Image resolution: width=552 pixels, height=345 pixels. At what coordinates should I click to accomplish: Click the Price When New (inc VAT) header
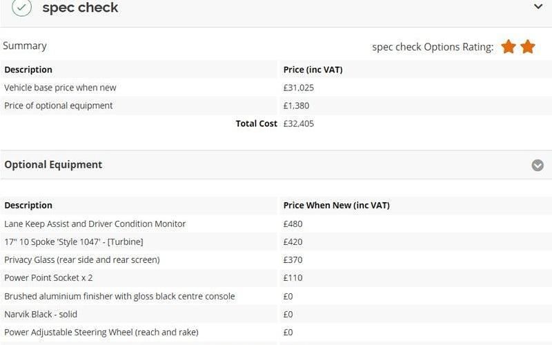point(337,205)
